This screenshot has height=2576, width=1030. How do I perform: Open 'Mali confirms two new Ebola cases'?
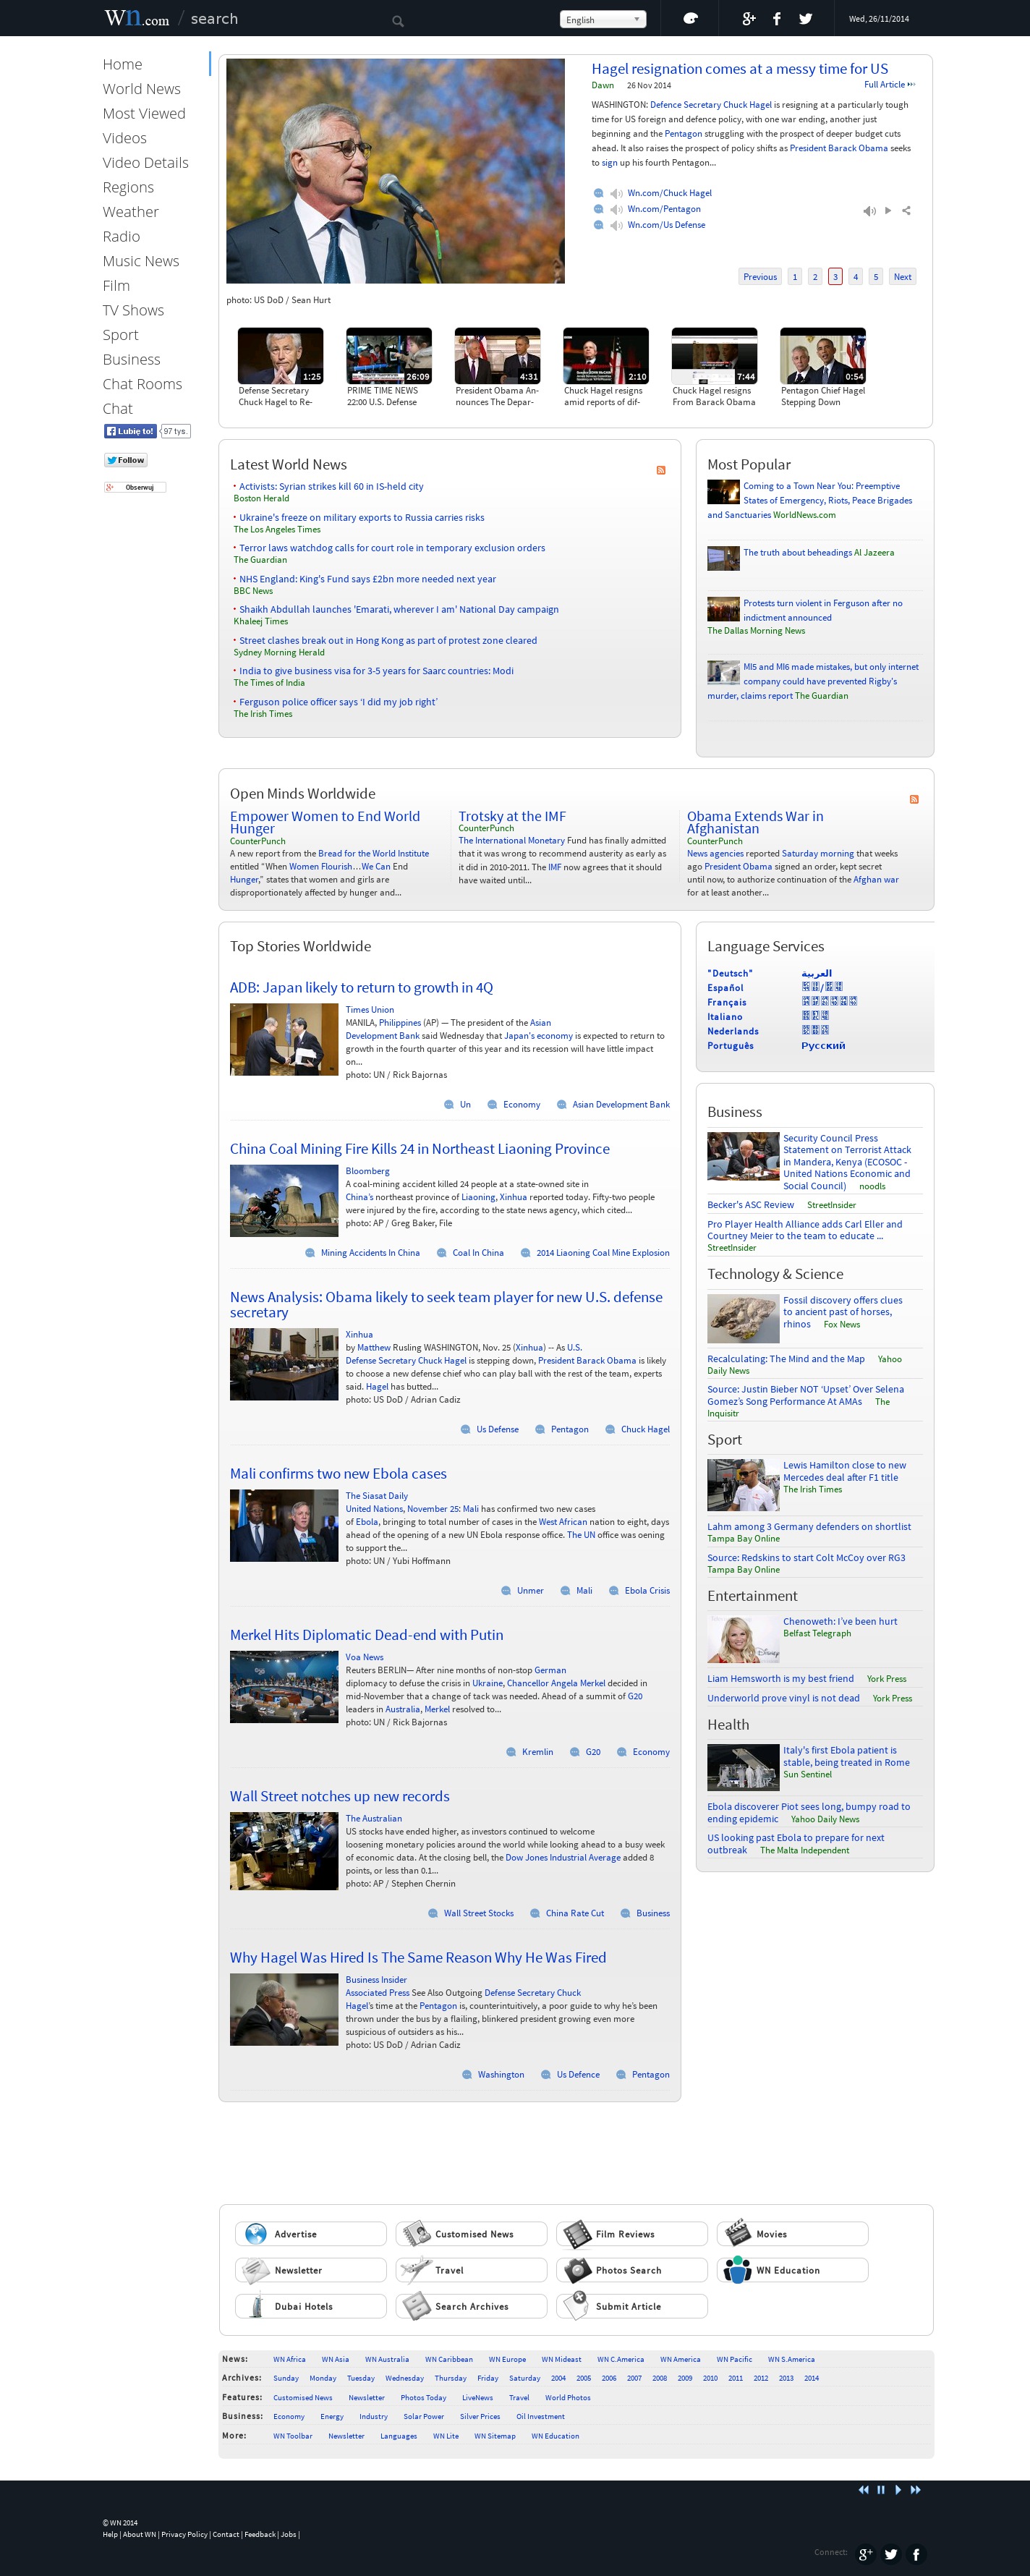coord(338,1474)
